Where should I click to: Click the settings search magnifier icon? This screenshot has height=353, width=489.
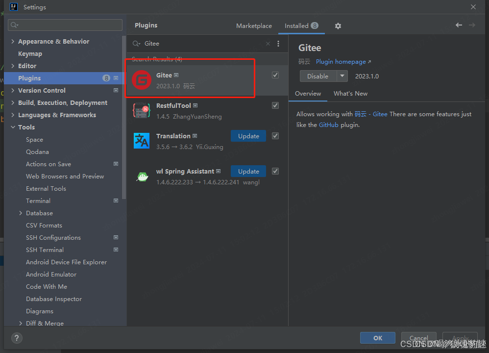(14, 25)
